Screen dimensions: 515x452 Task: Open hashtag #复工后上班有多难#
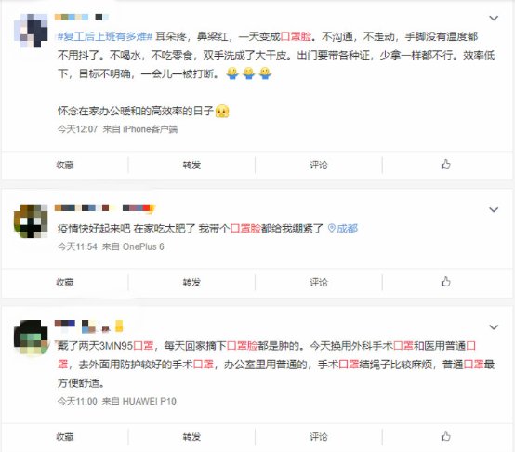[x=105, y=36]
